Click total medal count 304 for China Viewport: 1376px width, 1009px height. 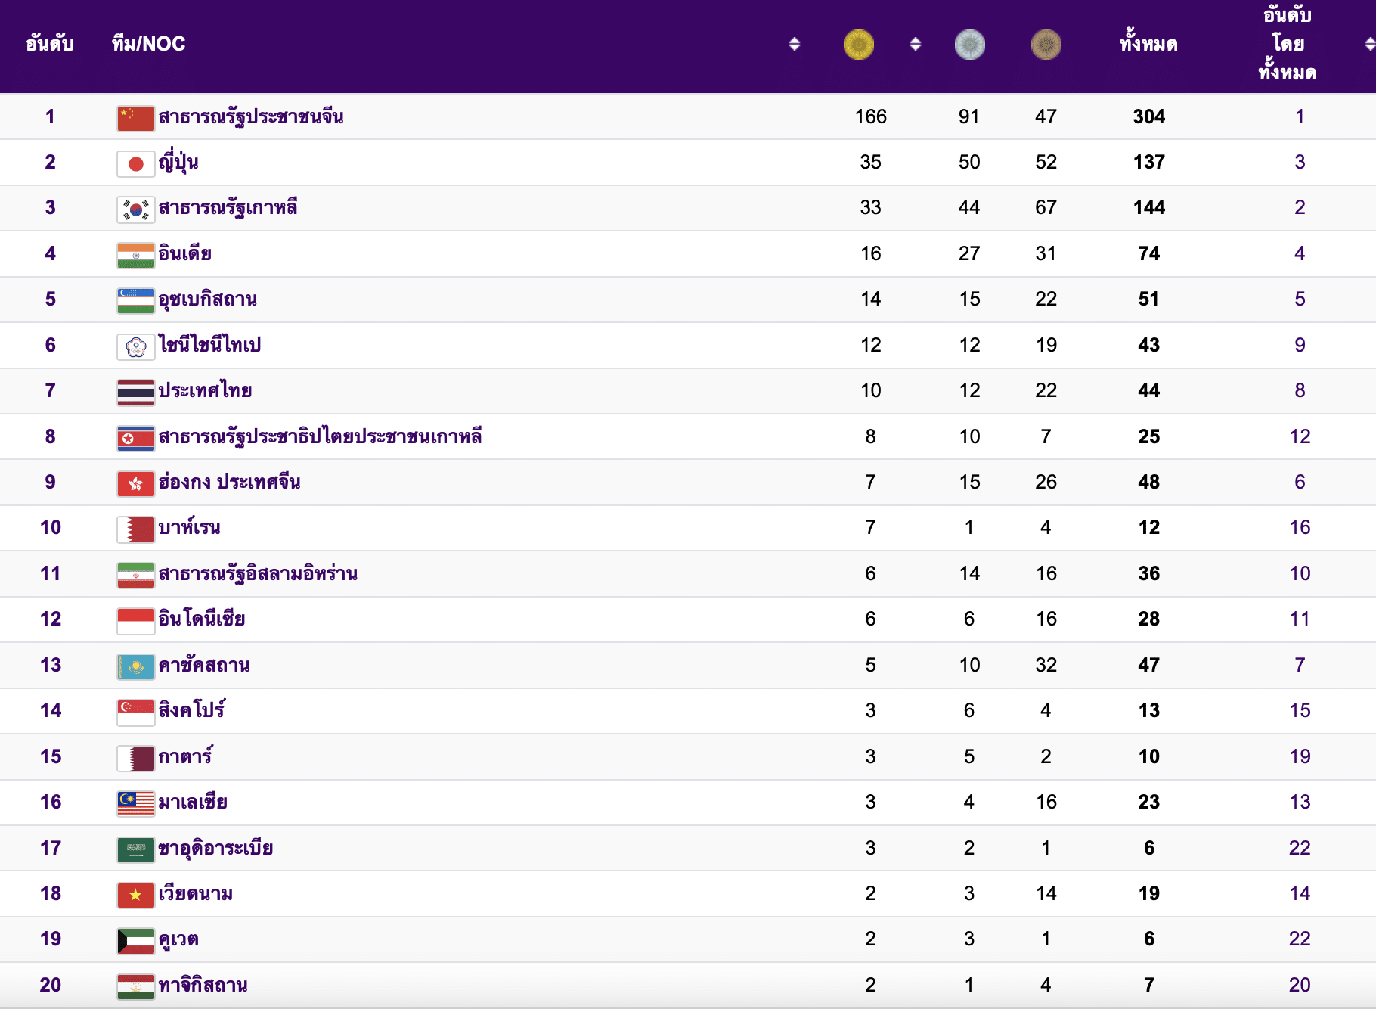pyautogui.click(x=1148, y=116)
